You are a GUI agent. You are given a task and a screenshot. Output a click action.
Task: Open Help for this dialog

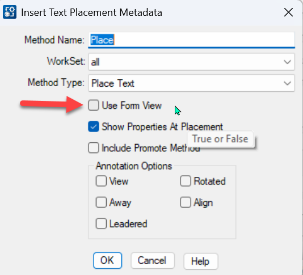click(x=201, y=261)
